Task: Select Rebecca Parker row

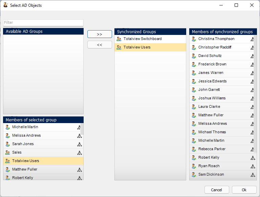Action: point(222,149)
